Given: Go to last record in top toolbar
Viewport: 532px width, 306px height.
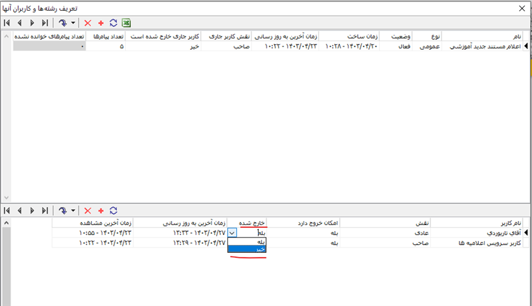Looking at the screenshot, I should click(x=45, y=23).
